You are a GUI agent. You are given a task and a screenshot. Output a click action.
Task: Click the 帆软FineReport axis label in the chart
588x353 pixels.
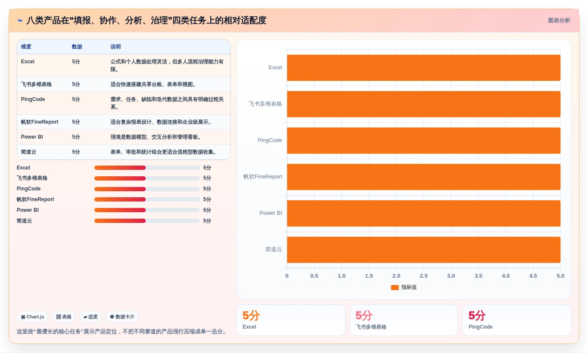(263, 177)
